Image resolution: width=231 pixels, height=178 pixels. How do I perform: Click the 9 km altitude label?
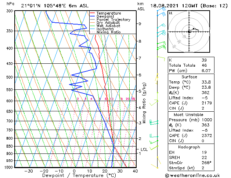tap(140, 24)
